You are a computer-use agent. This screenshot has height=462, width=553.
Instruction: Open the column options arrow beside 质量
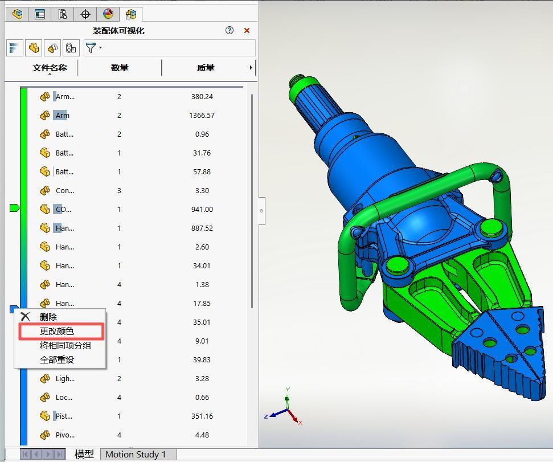[251, 67]
